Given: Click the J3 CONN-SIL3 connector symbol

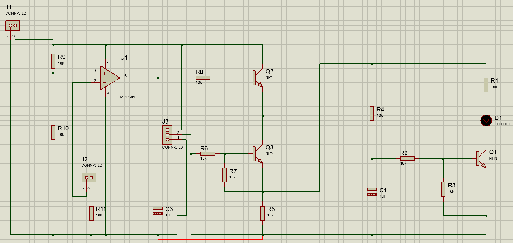Looking at the screenshot, I should pos(167,135).
